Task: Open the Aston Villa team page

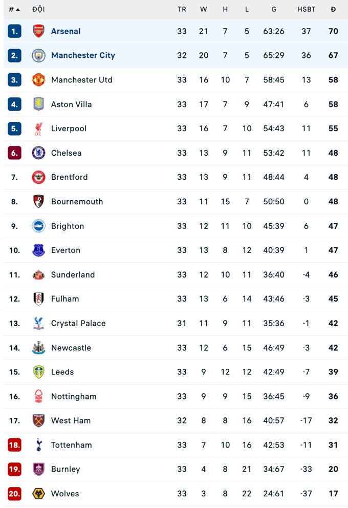Action: click(x=71, y=104)
